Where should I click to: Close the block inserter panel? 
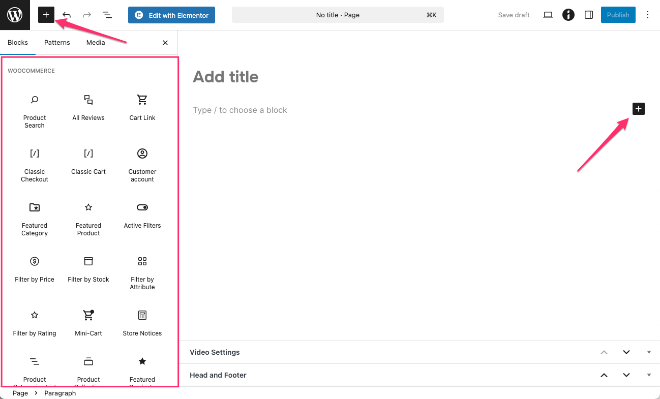(x=165, y=43)
